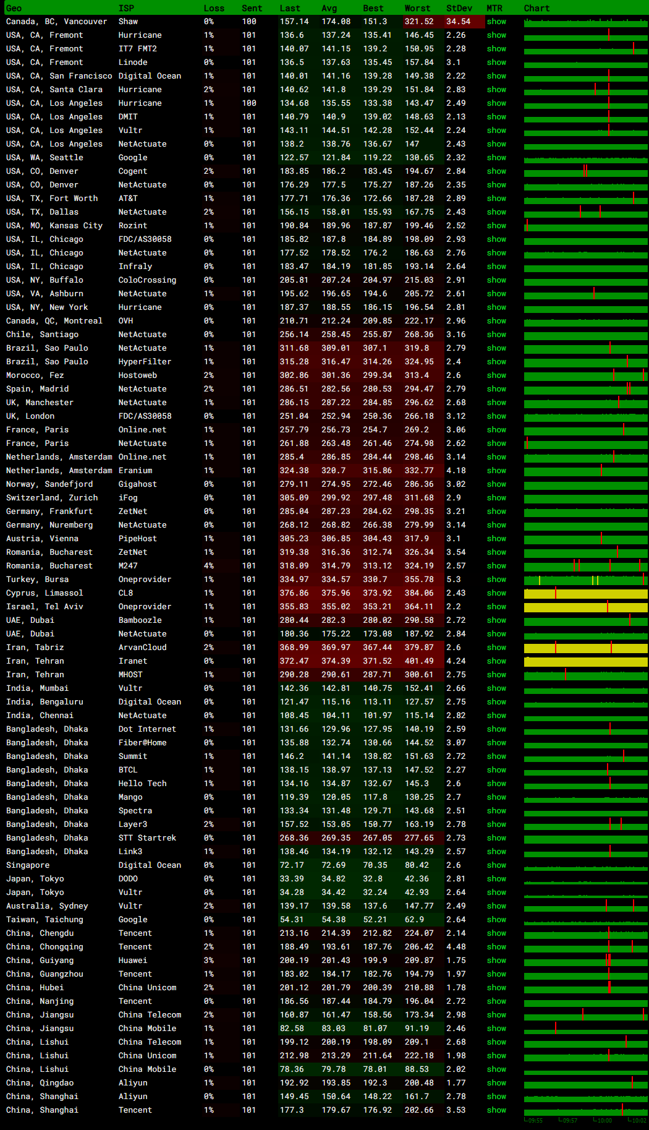The image size is (649, 1130).
Task: Open show link for Australia, Sydney Vultr
Action: pyautogui.click(x=496, y=906)
